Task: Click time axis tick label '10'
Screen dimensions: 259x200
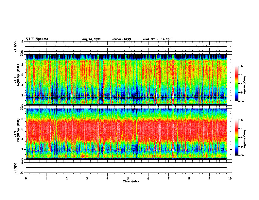Action: tap(230, 178)
